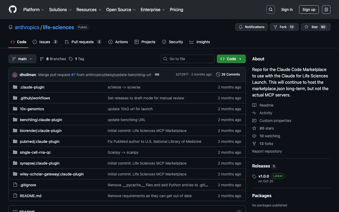This screenshot has height=212, width=339.
Task: Click the Sign up button
Action: (309, 10)
